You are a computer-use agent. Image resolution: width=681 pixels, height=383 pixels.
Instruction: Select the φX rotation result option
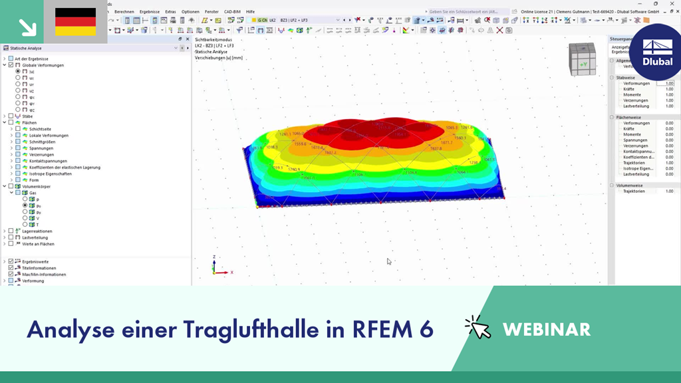coord(17,96)
